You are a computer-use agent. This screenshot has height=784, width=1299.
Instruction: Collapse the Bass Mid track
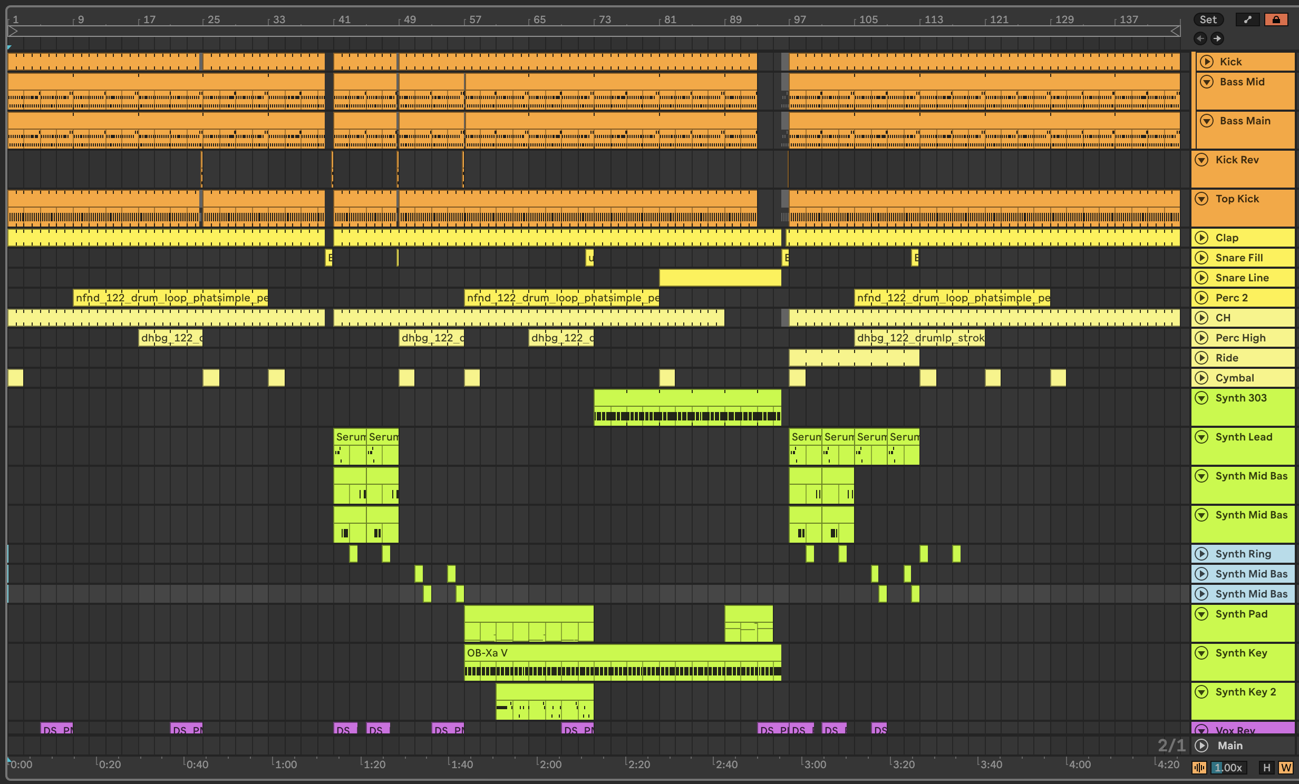(x=1206, y=82)
